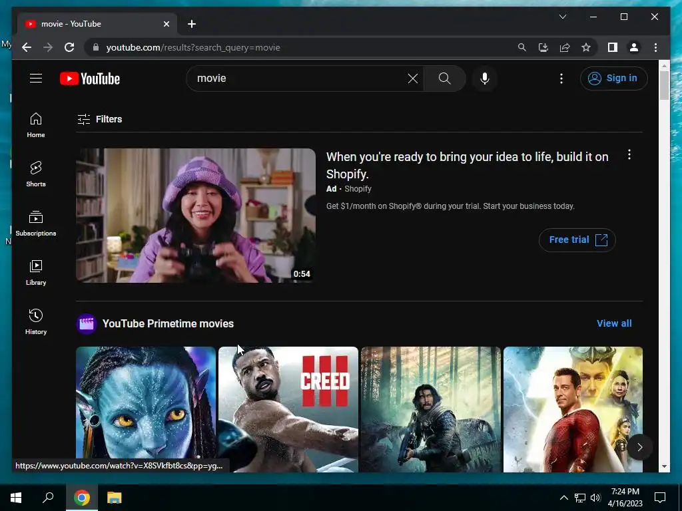Open the search Filters panel
This screenshot has width=682, height=511.
(x=100, y=119)
